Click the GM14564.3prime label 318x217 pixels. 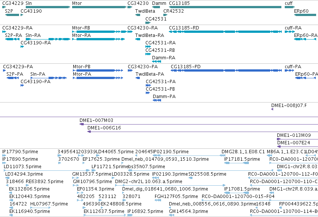pyautogui.click(x=188, y=211)
